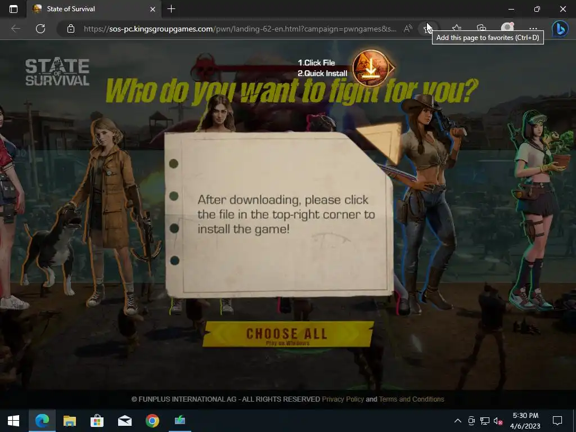Click the Meet Now tray icon
Image resolution: width=576 pixels, height=432 pixels.
(x=471, y=421)
